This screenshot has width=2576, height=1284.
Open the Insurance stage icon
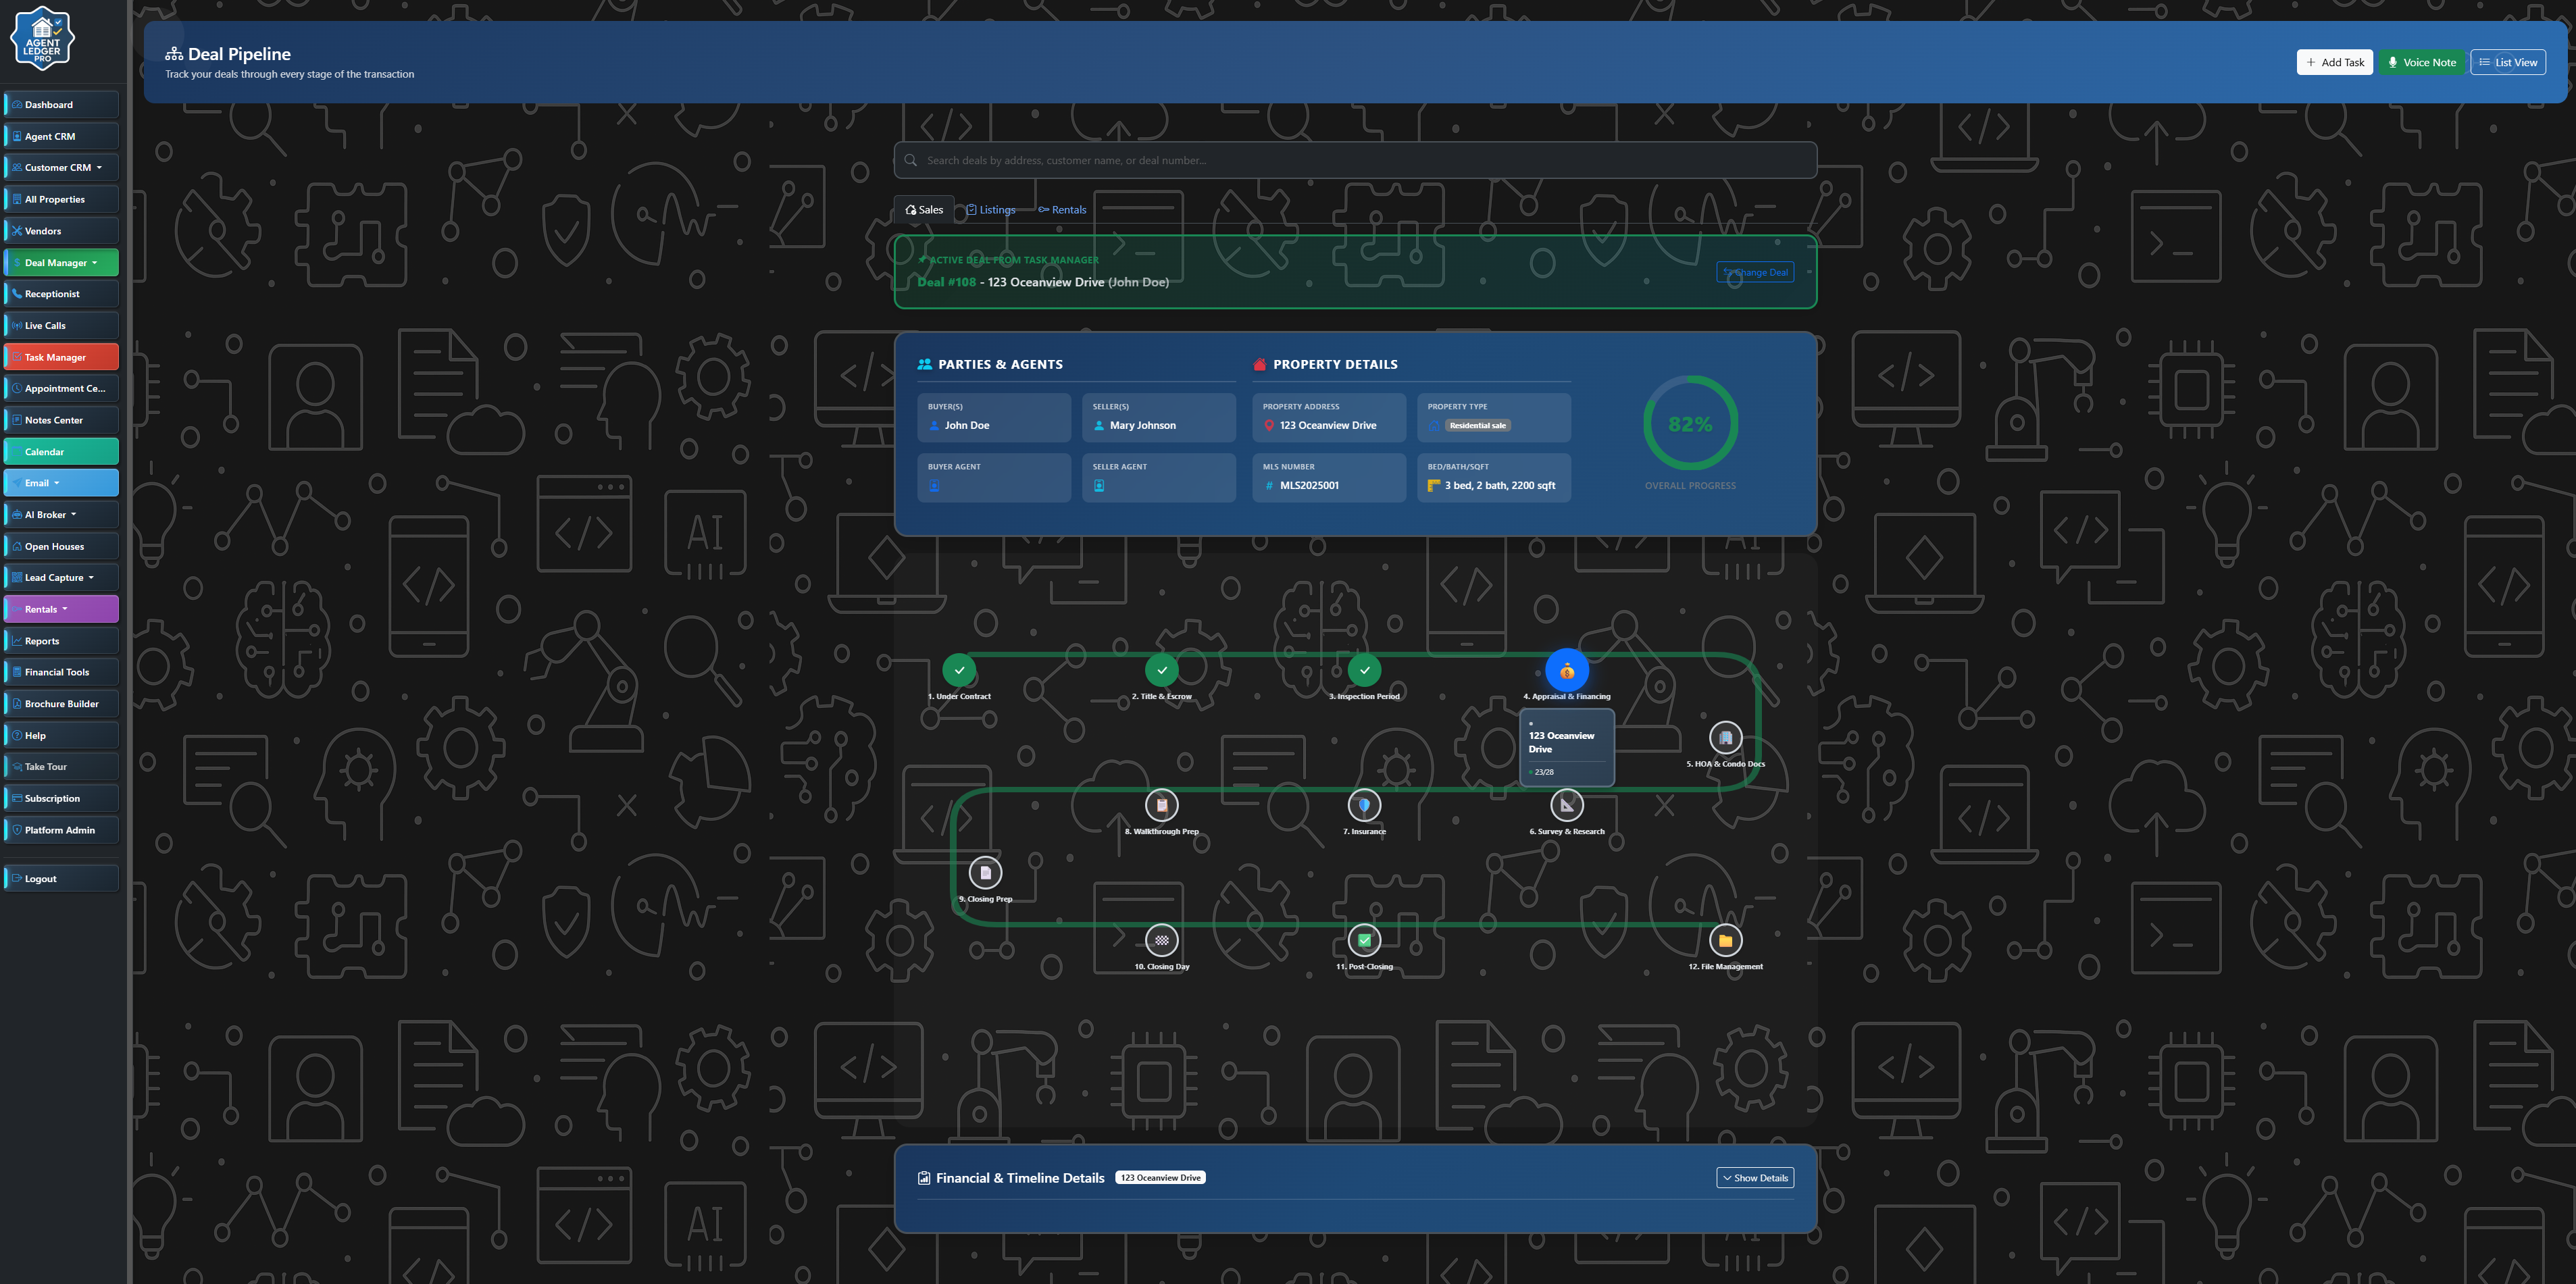click(1364, 805)
